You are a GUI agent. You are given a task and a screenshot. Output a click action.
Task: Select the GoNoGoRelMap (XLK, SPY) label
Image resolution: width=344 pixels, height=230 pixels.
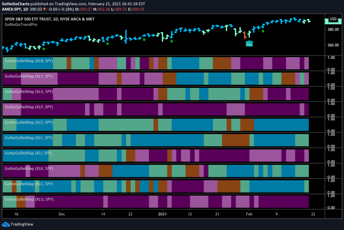coord(29,168)
